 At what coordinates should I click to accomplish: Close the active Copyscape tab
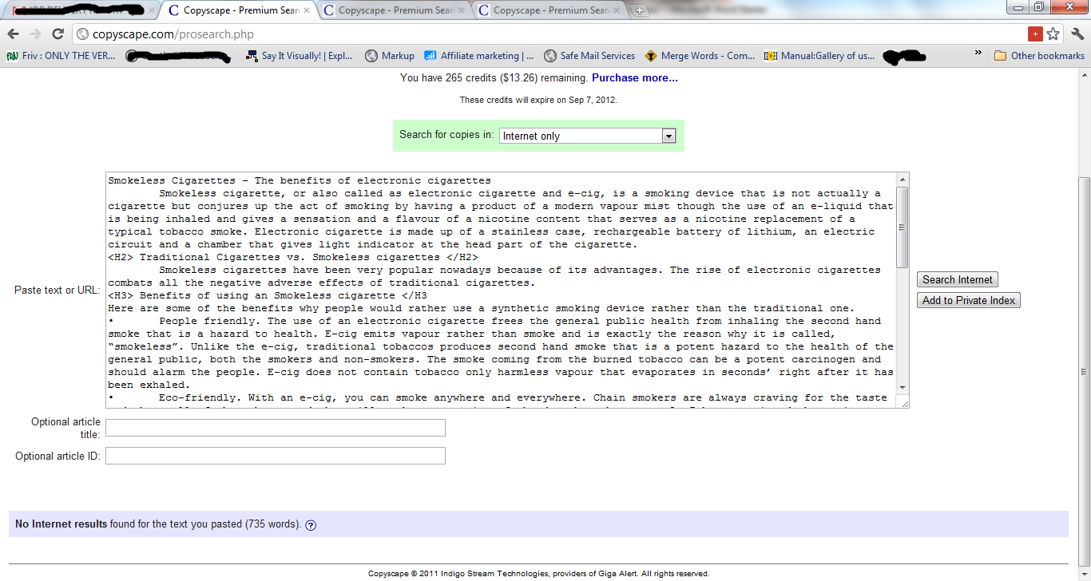(x=307, y=10)
